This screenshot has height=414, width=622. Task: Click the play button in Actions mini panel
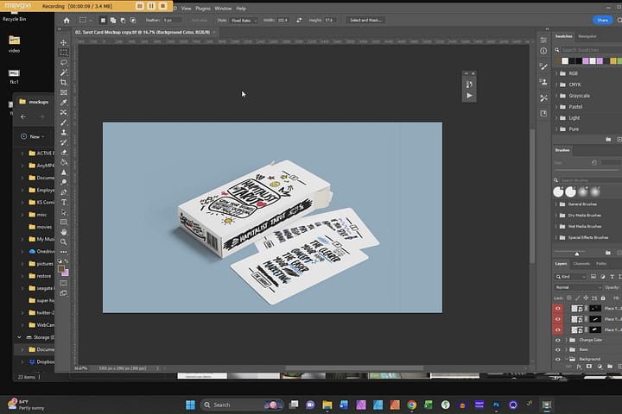click(x=469, y=96)
